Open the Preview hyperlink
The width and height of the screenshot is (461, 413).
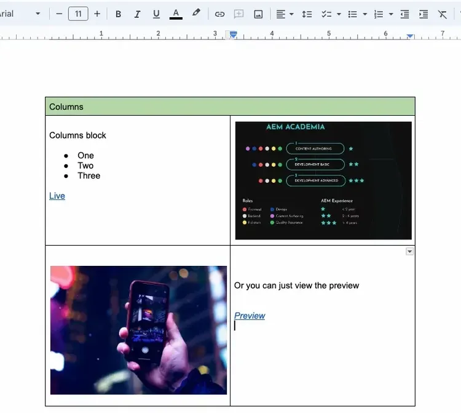[x=250, y=316]
